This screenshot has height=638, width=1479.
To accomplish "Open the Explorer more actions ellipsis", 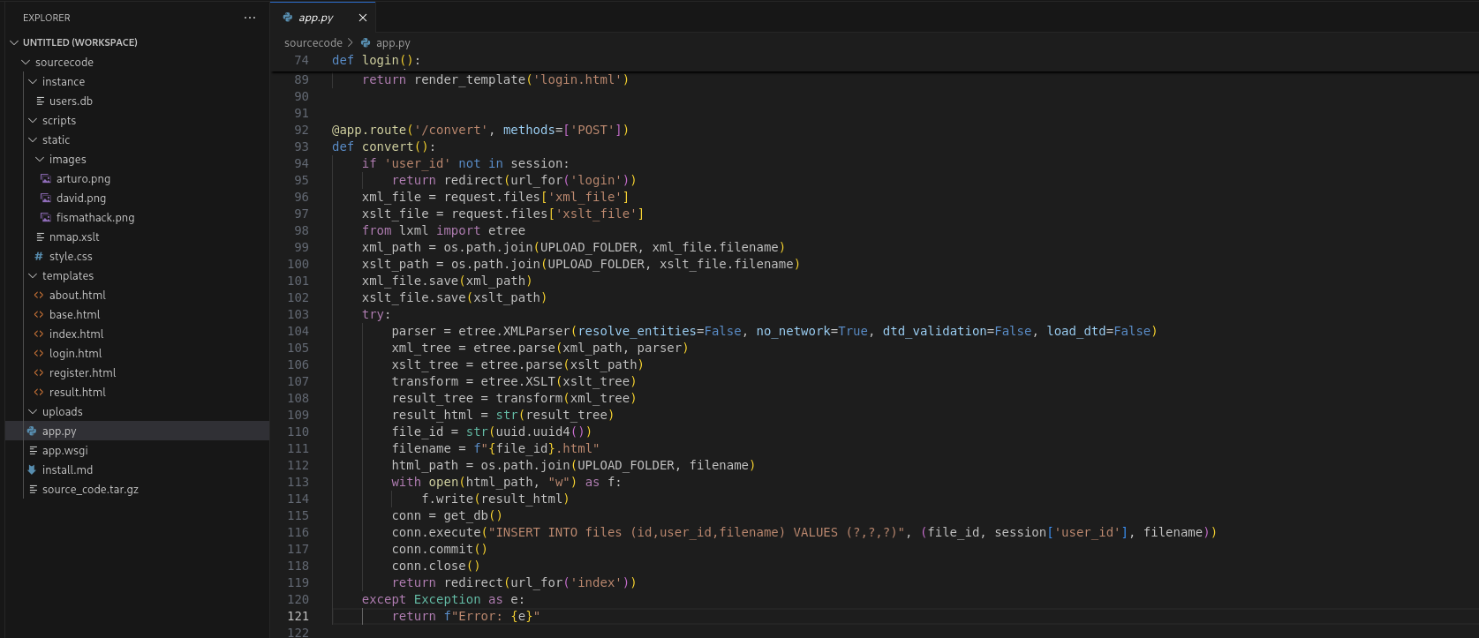I will [x=250, y=18].
